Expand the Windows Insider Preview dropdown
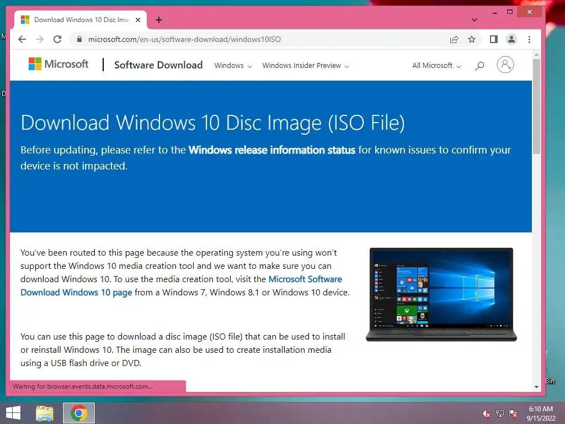The width and height of the screenshot is (565, 424). 306,66
